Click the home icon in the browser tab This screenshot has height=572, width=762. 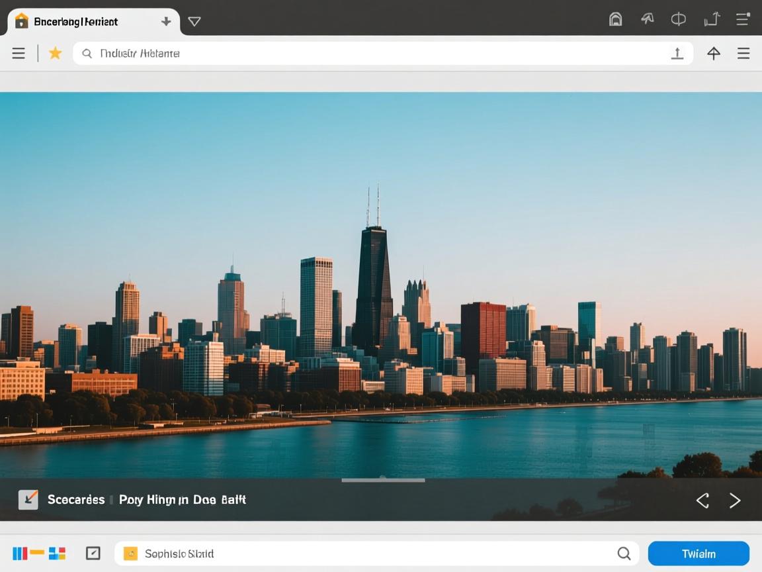click(22, 21)
